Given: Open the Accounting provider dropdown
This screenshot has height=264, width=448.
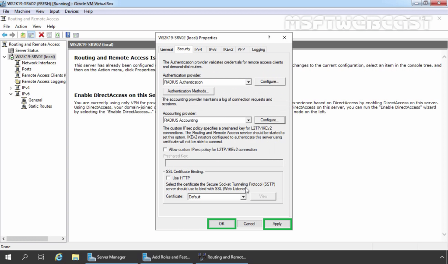Looking at the screenshot, I should tap(248, 120).
